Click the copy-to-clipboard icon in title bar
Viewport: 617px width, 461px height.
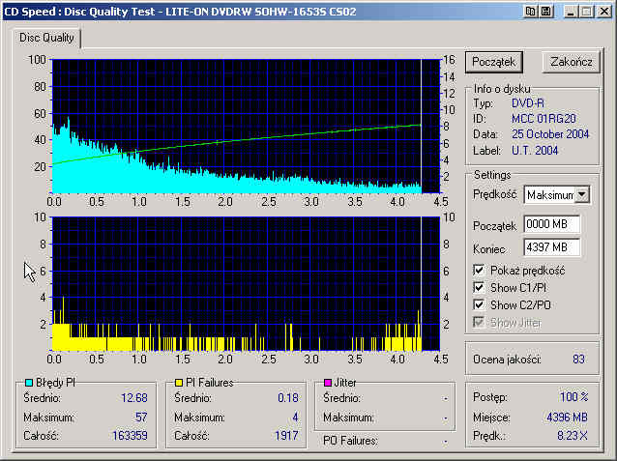(x=530, y=11)
